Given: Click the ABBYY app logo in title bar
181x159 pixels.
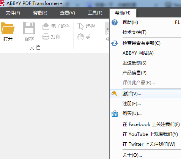Looking at the screenshot, I should pyautogui.click(x=2, y=3).
